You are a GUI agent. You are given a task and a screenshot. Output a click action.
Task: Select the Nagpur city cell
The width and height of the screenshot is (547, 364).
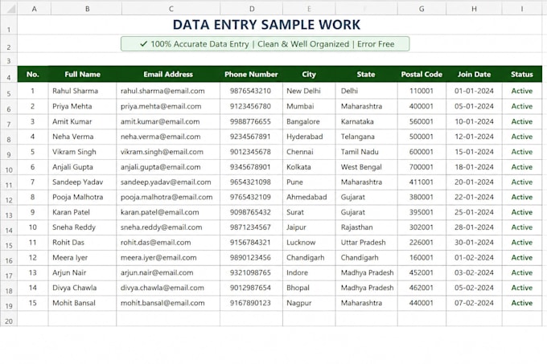pyautogui.click(x=309, y=303)
